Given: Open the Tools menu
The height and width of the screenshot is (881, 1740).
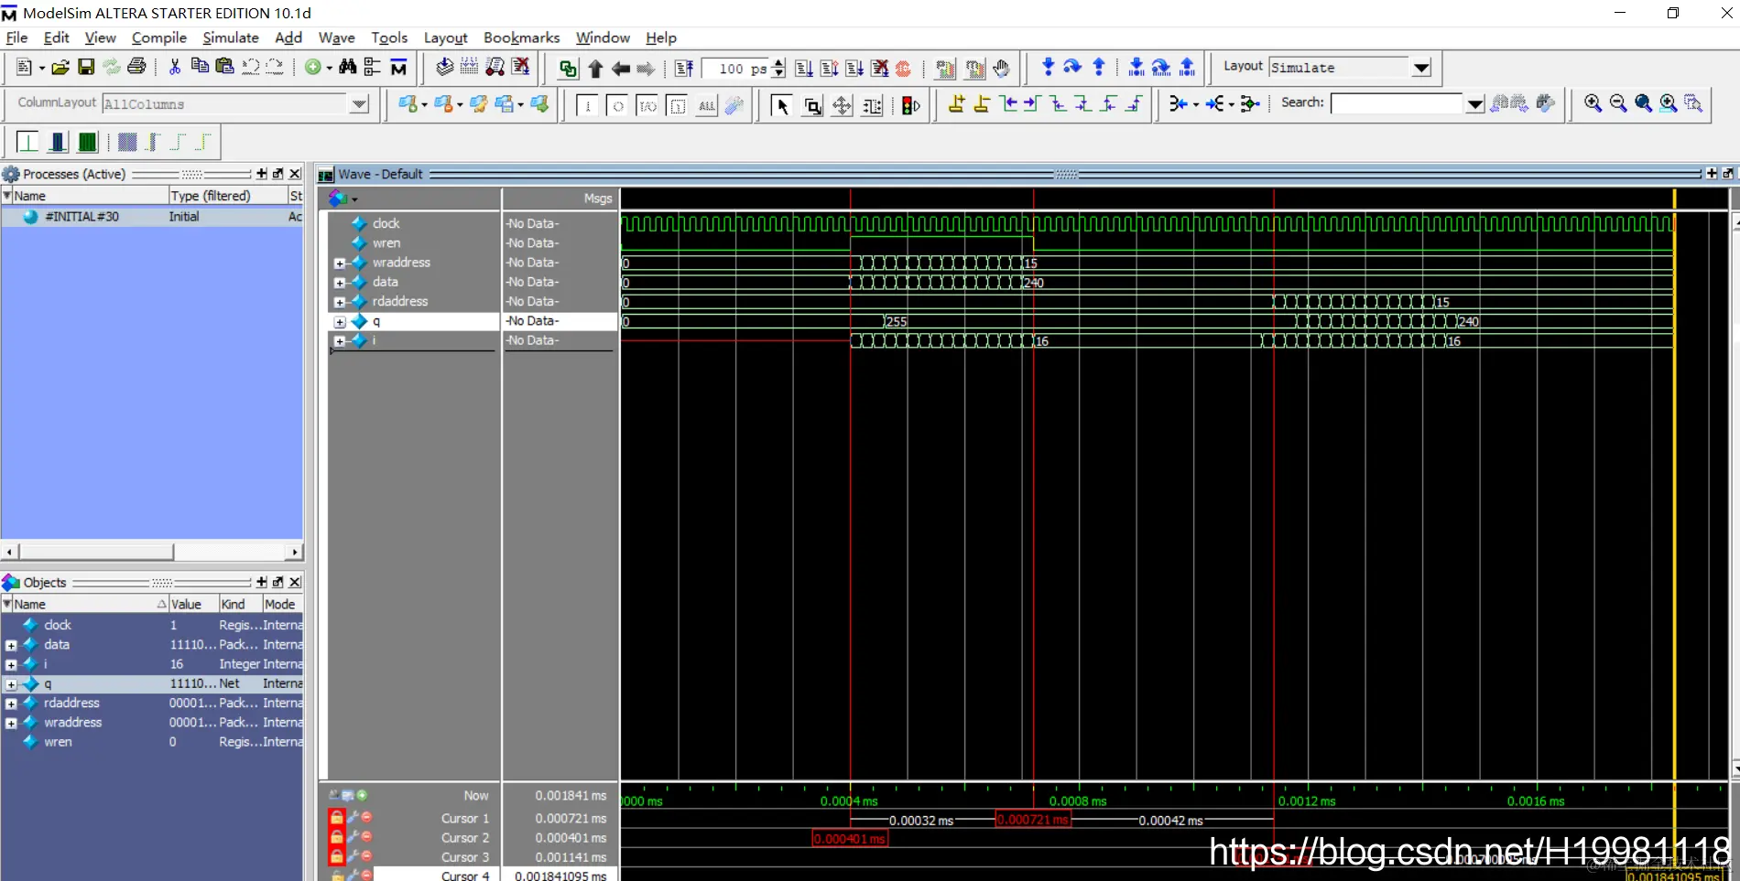Looking at the screenshot, I should click(x=389, y=38).
